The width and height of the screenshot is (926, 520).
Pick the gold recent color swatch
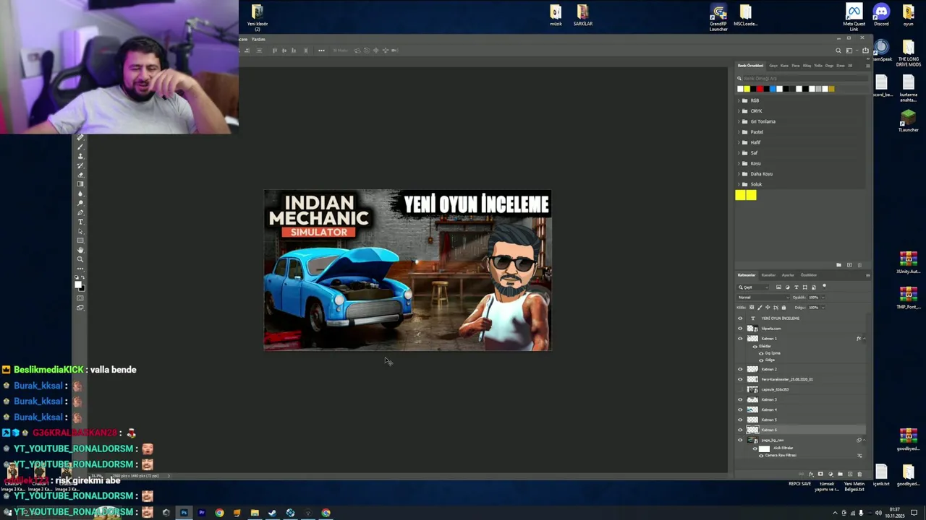[x=832, y=89]
